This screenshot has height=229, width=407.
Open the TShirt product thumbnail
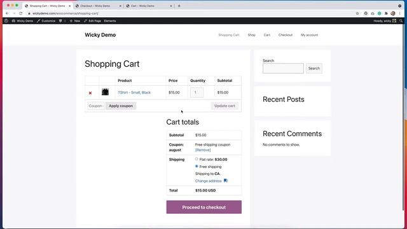(x=105, y=92)
